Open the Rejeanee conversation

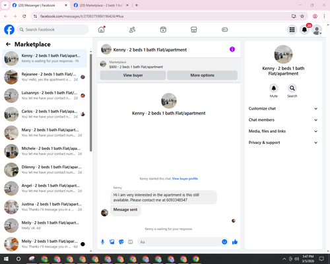click(44, 77)
